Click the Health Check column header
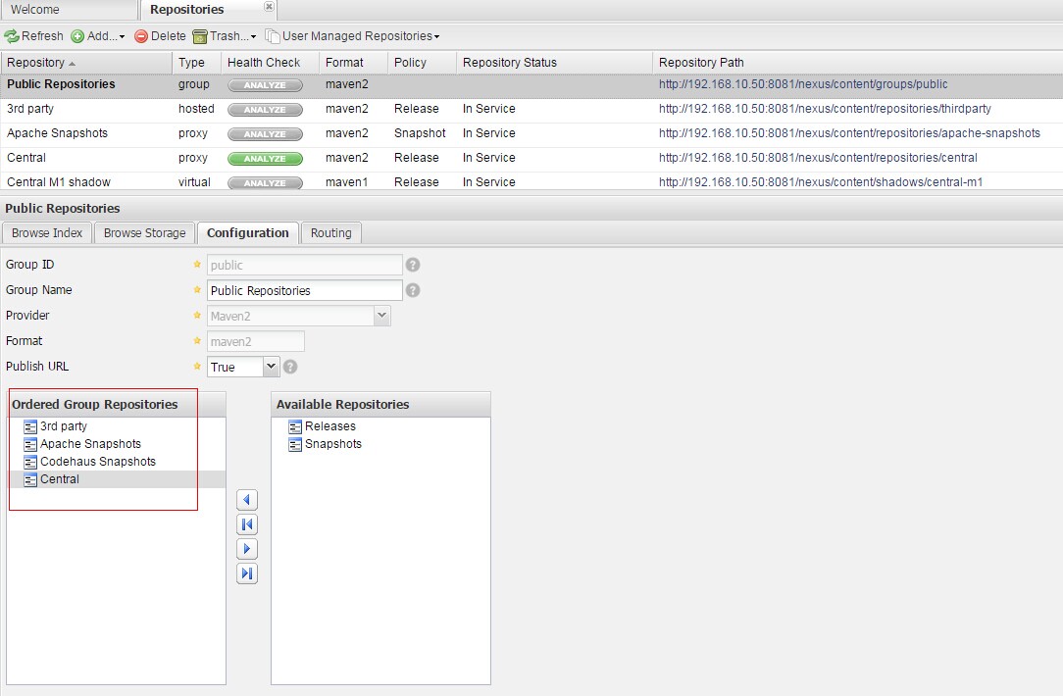 click(270, 63)
